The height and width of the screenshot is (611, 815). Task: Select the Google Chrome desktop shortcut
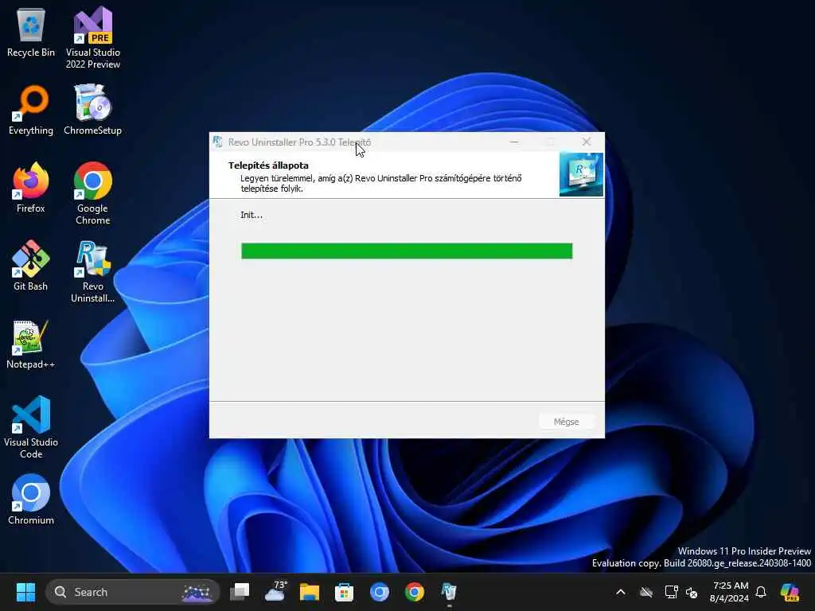pyautogui.click(x=92, y=193)
